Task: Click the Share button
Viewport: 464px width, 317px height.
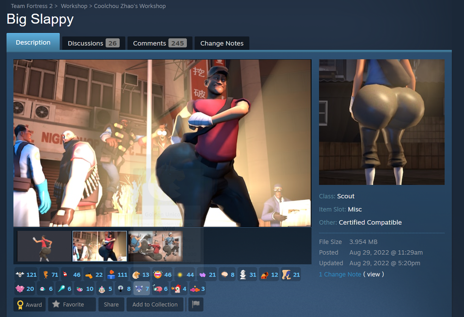Action: (x=111, y=304)
